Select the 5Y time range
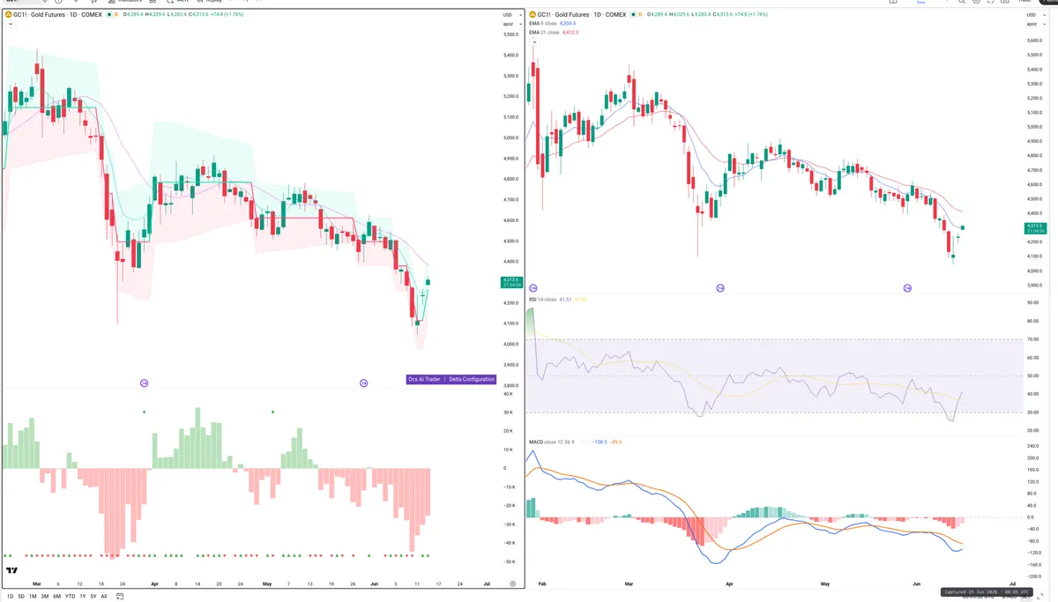This screenshot has width=1058, height=602. pos(93,597)
